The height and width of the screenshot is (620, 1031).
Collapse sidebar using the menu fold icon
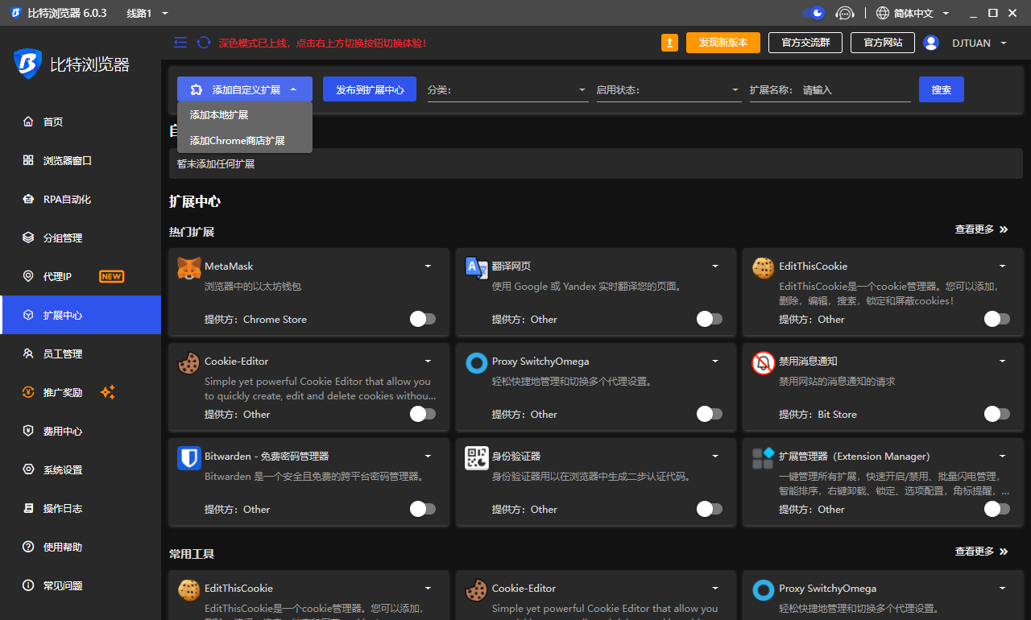click(x=180, y=43)
